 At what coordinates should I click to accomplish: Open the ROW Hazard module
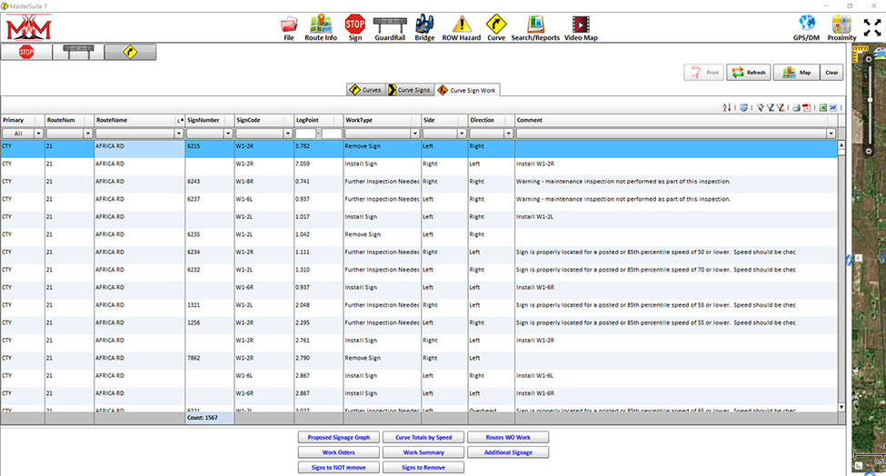pos(462,25)
